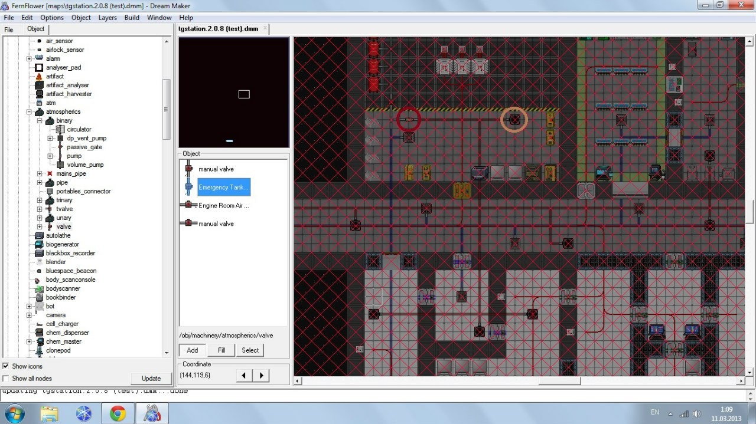The image size is (756, 424).
Task: Select the autolathe icon in the tree
Action: pos(39,235)
